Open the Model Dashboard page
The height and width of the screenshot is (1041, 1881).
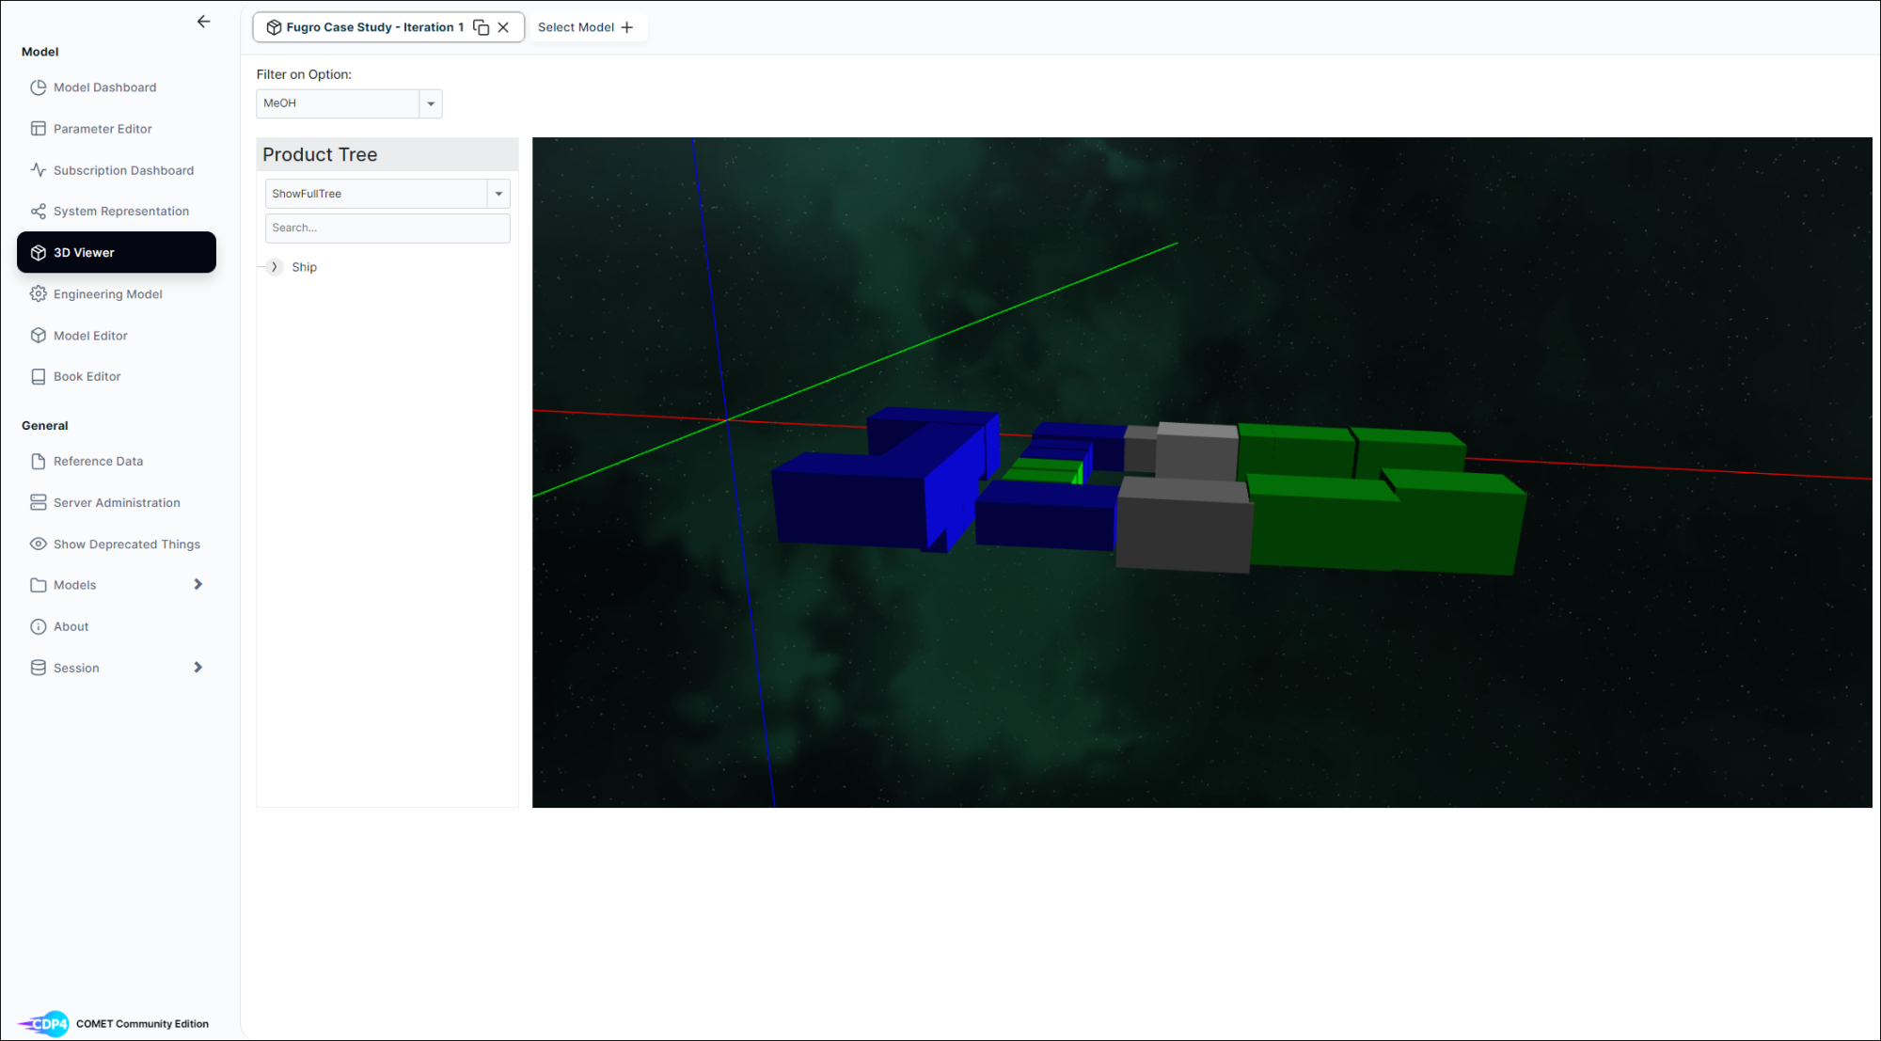(x=104, y=87)
